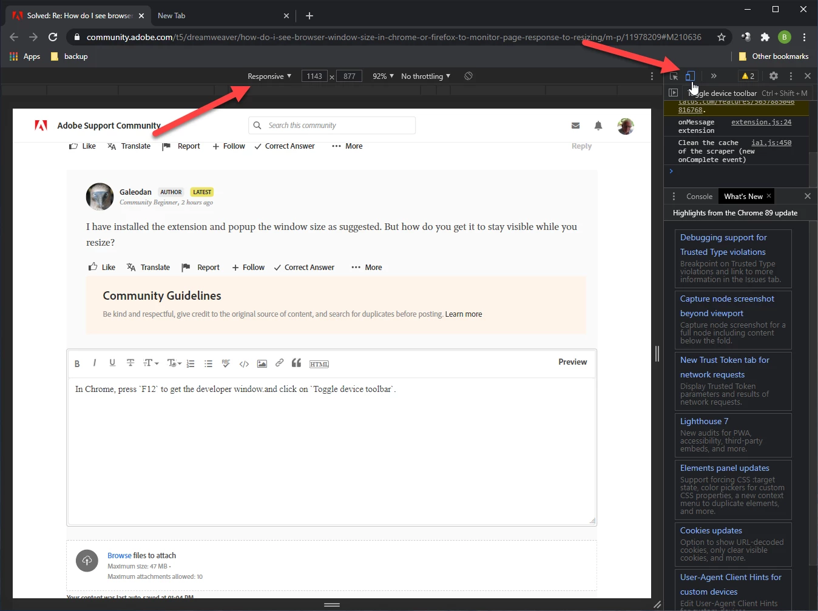This screenshot has width=818, height=611.
Task: Open DevTools settings gear
Action: [773, 76]
